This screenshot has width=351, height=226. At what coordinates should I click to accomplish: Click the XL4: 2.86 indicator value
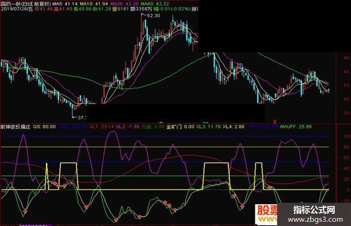234,127
